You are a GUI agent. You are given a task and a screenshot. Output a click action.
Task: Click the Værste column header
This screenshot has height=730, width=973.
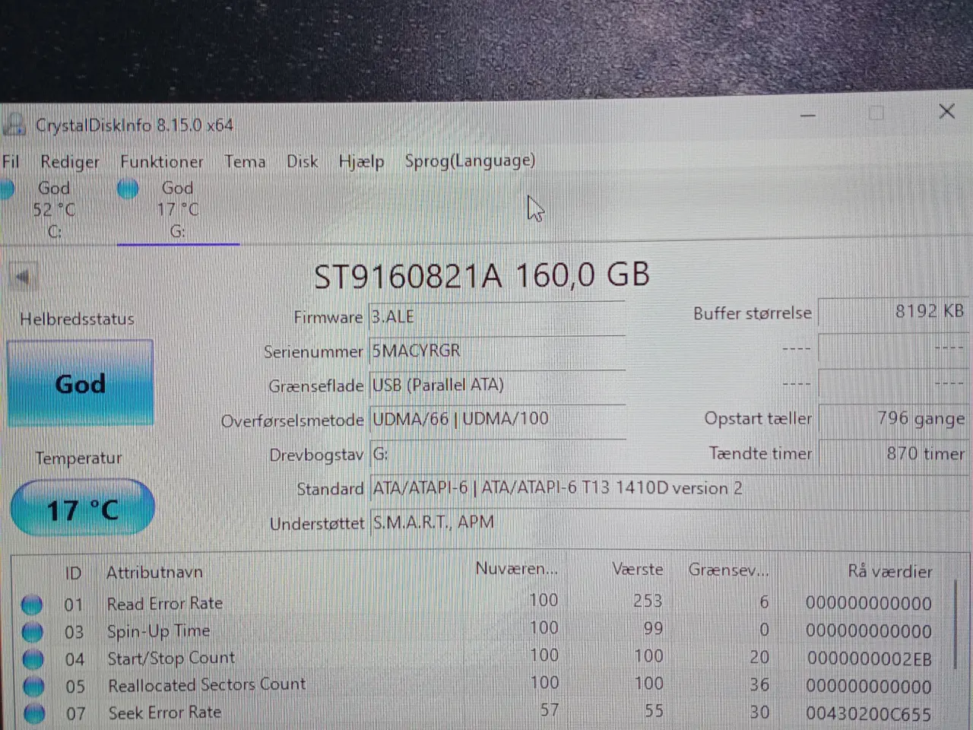click(638, 570)
